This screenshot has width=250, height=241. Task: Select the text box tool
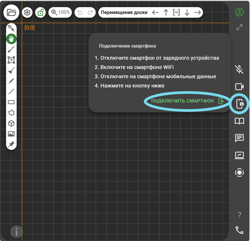coord(11,60)
